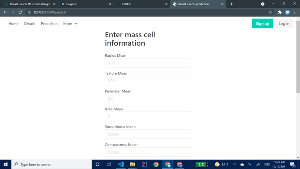Focus the Area Mean input
300x169 pixels.
pos(148,116)
